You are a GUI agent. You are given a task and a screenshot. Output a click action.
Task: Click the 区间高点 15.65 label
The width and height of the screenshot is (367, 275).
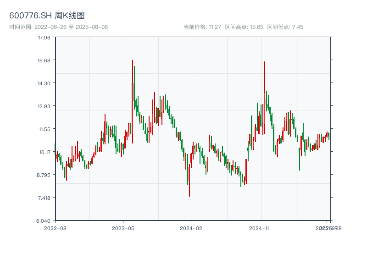tap(244, 27)
